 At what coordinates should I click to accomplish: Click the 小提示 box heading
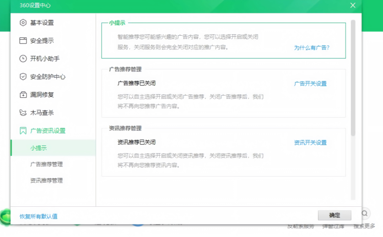tap(117, 23)
